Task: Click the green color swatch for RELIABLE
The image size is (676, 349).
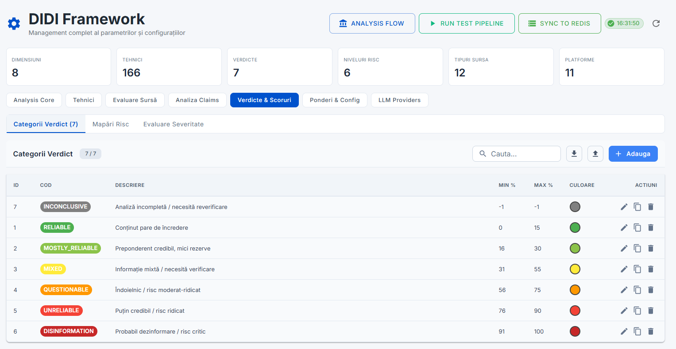Action: coord(575,228)
